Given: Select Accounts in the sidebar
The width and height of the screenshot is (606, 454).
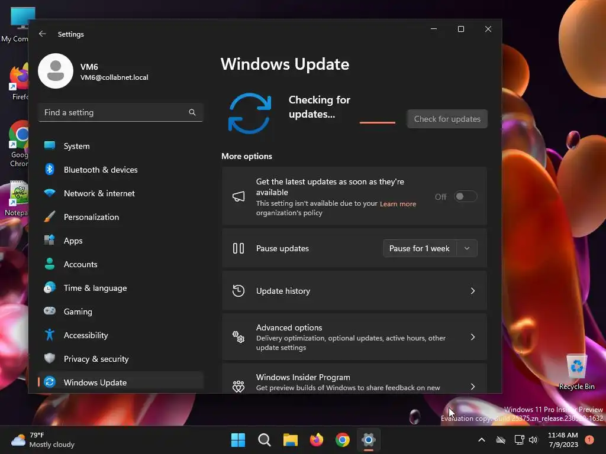Looking at the screenshot, I should pyautogui.click(x=121, y=264).
